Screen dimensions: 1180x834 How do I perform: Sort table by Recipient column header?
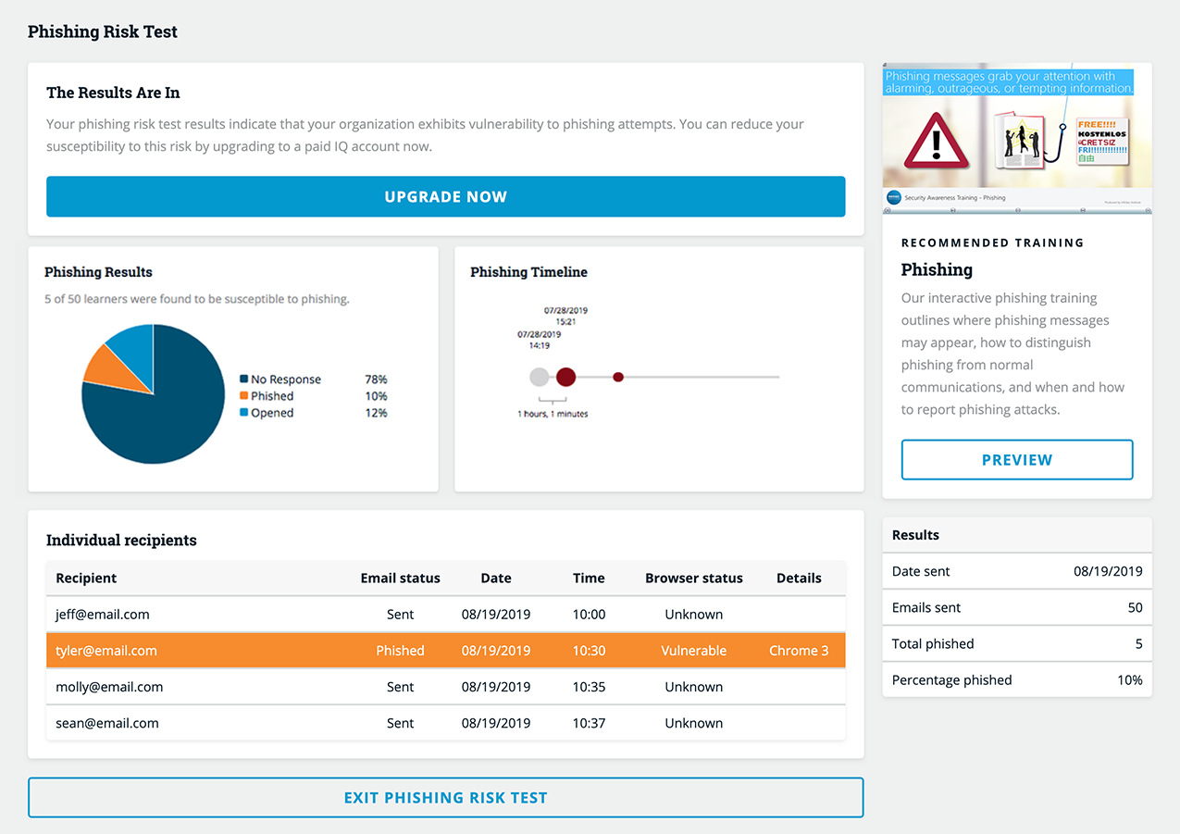point(86,578)
